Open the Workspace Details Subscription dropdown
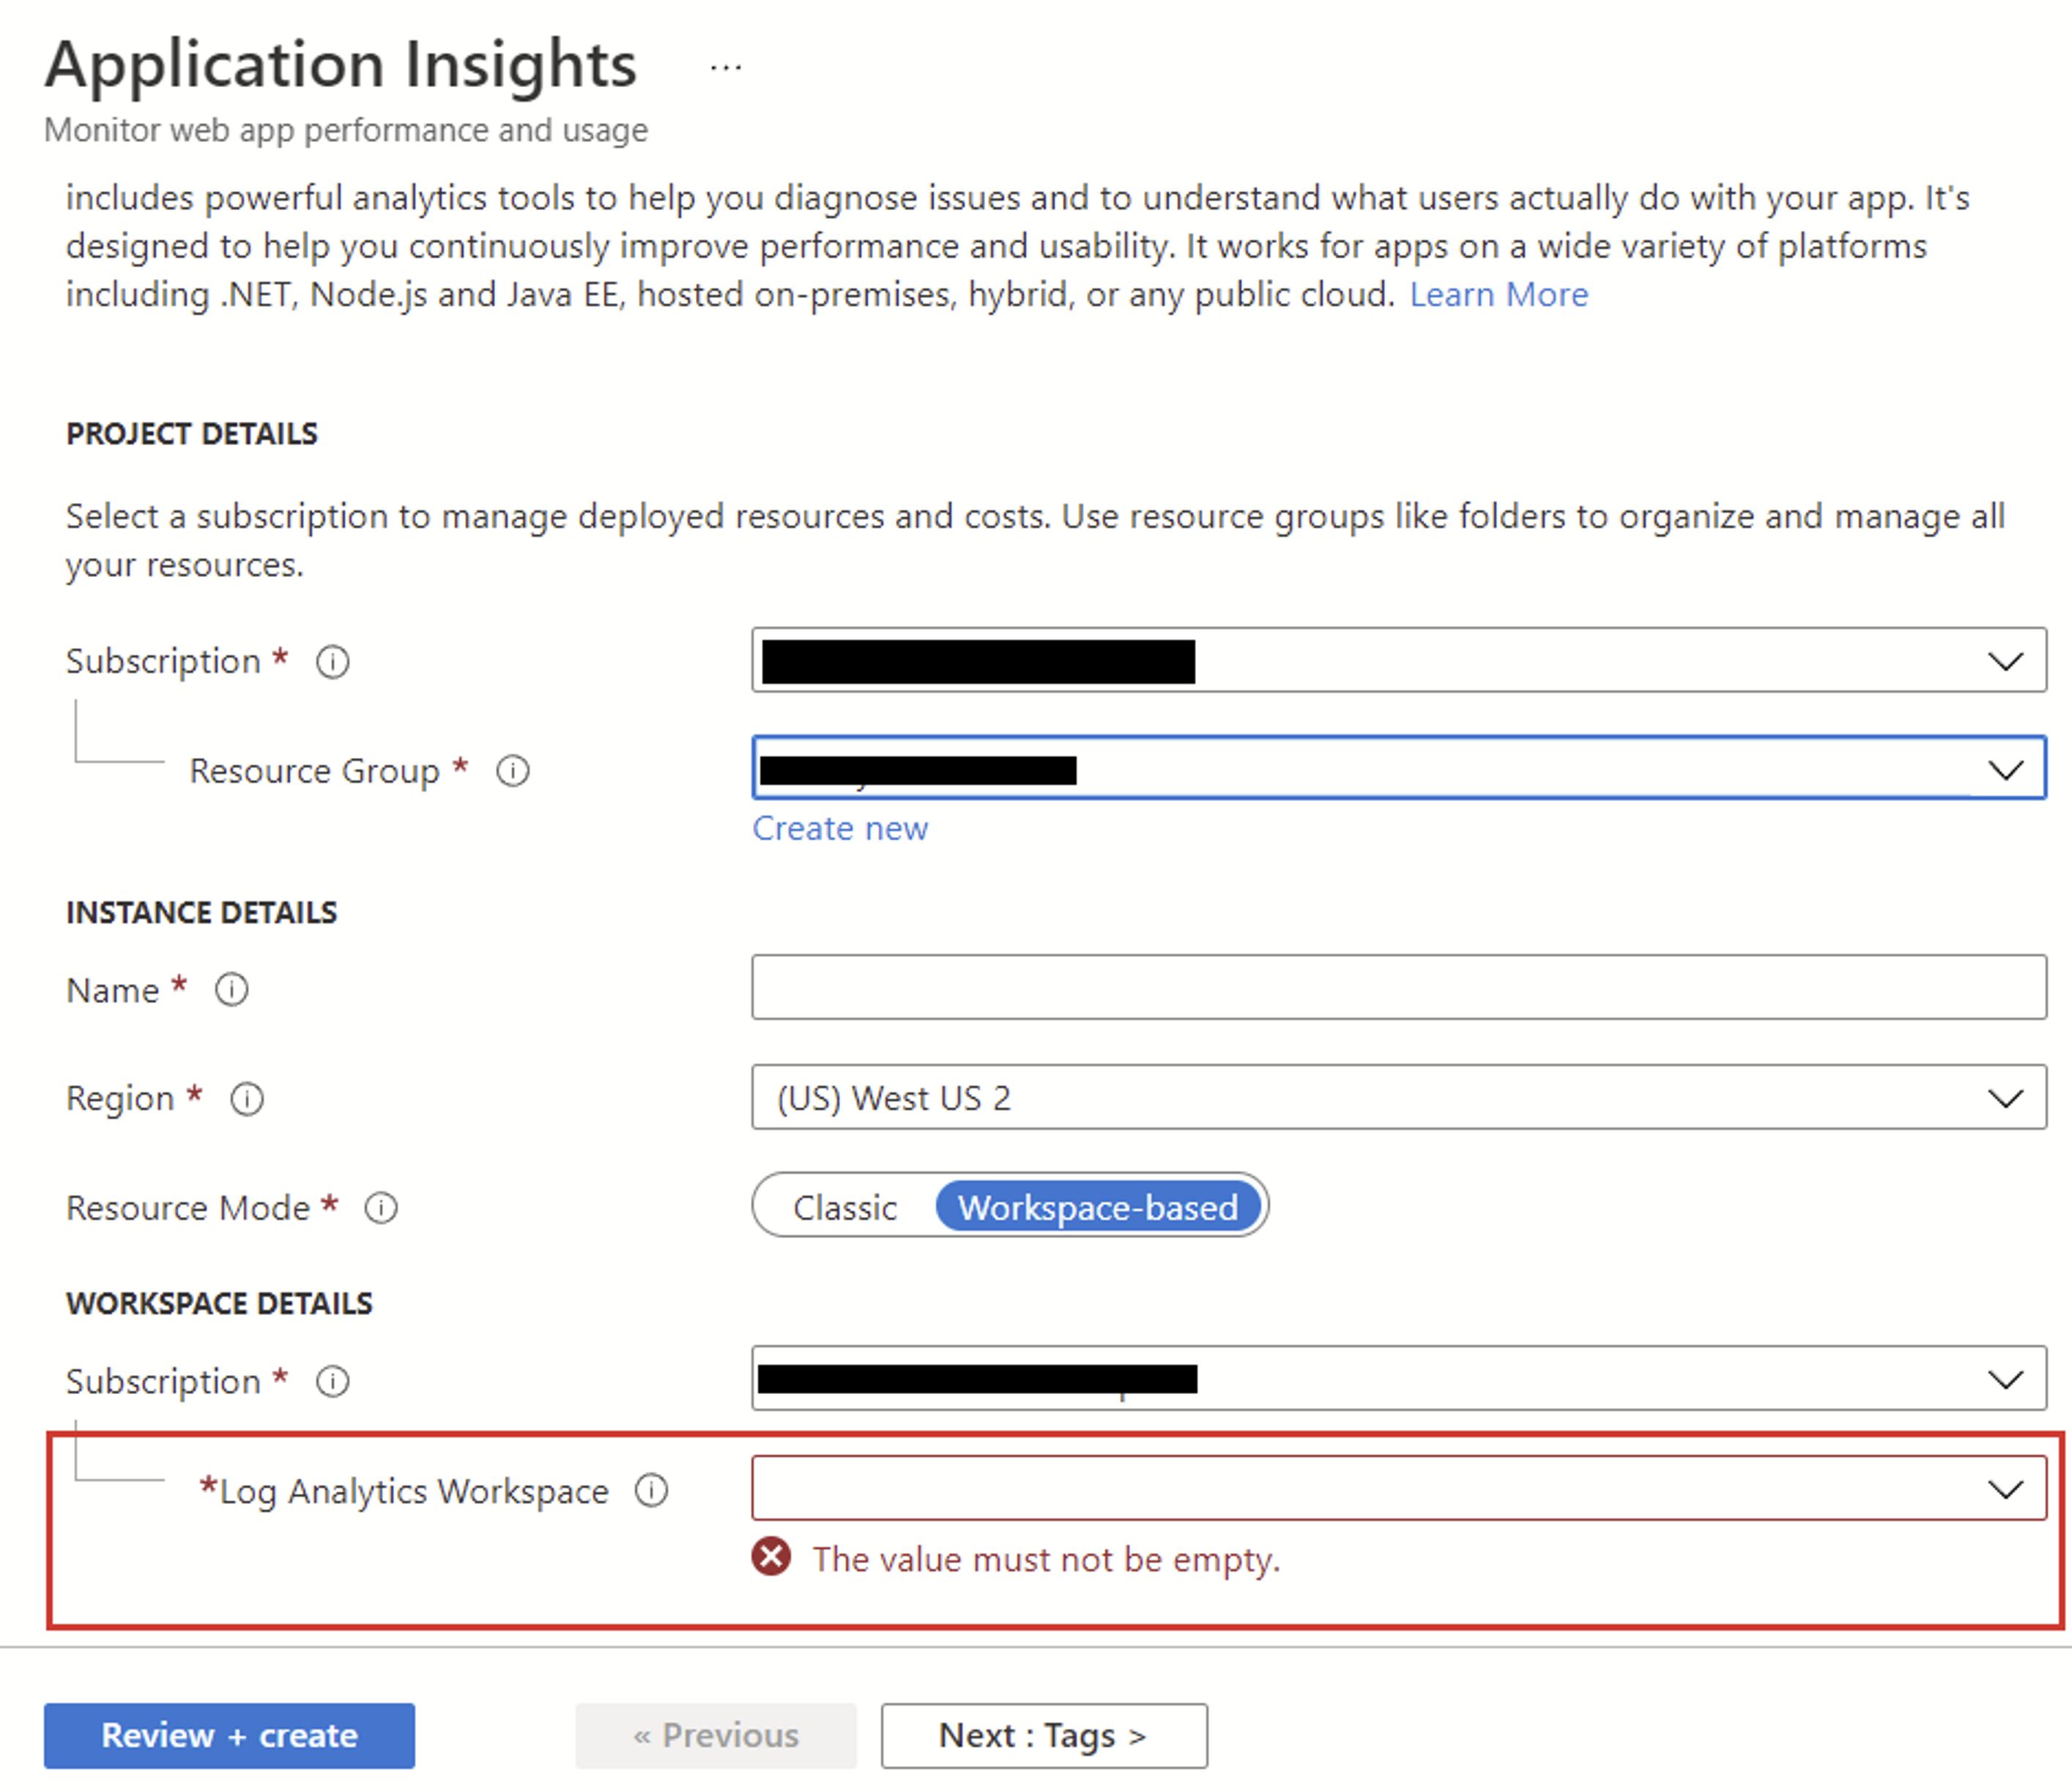Image resolution: width=2072 pixels, height=1788 pixels. pyautogui.click(x=1398, y=1378)
